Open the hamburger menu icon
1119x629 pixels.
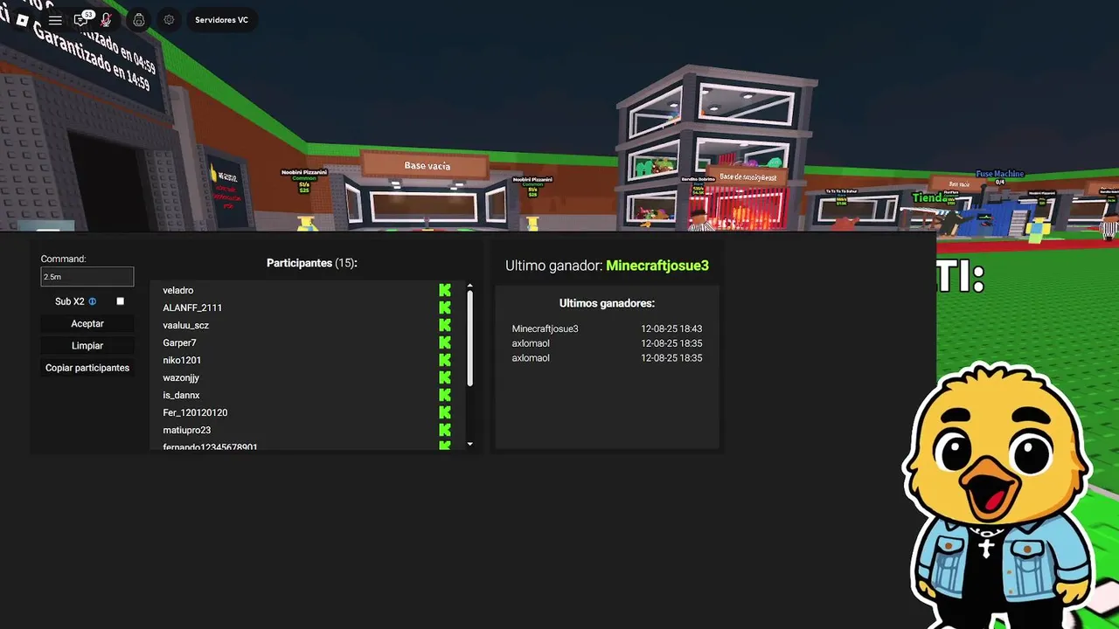55,20
